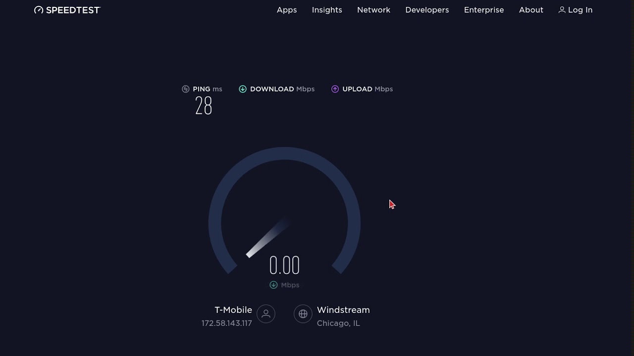
Task: Open the Insights menu
Action: pyautogui.click(x=327, y=10)
